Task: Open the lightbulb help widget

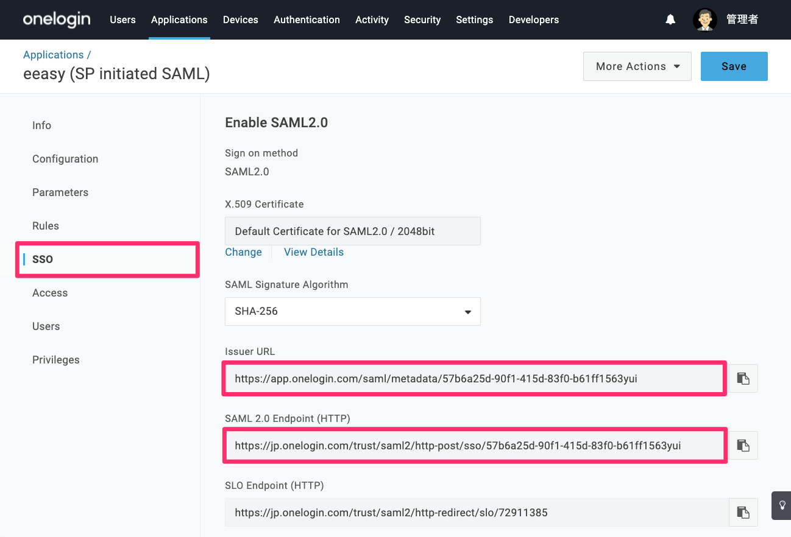Action: pyautogui.click(x=782, y=505)
